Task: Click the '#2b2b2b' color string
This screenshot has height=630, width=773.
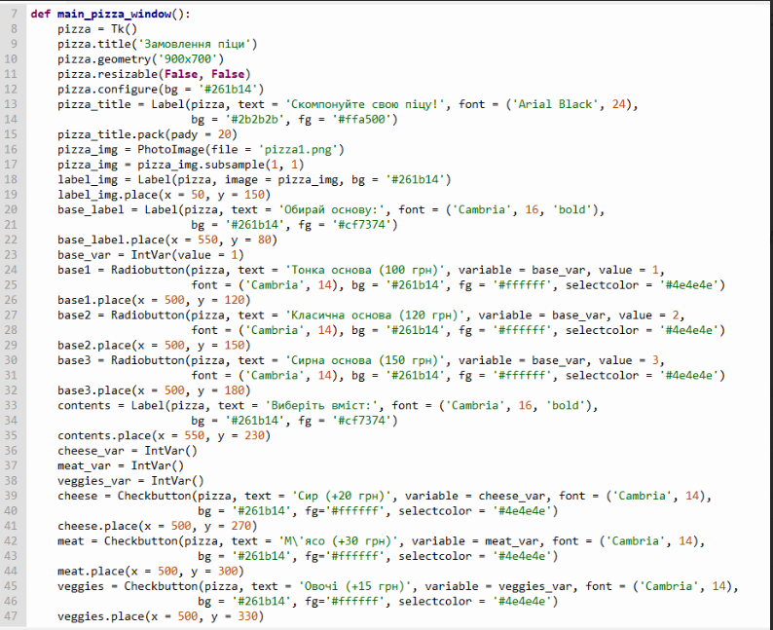Action: coord(254,120)
